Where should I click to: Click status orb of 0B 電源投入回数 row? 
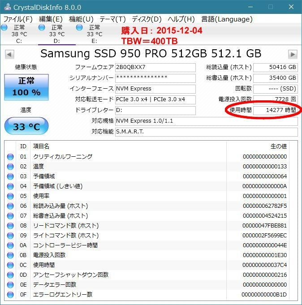10,255
